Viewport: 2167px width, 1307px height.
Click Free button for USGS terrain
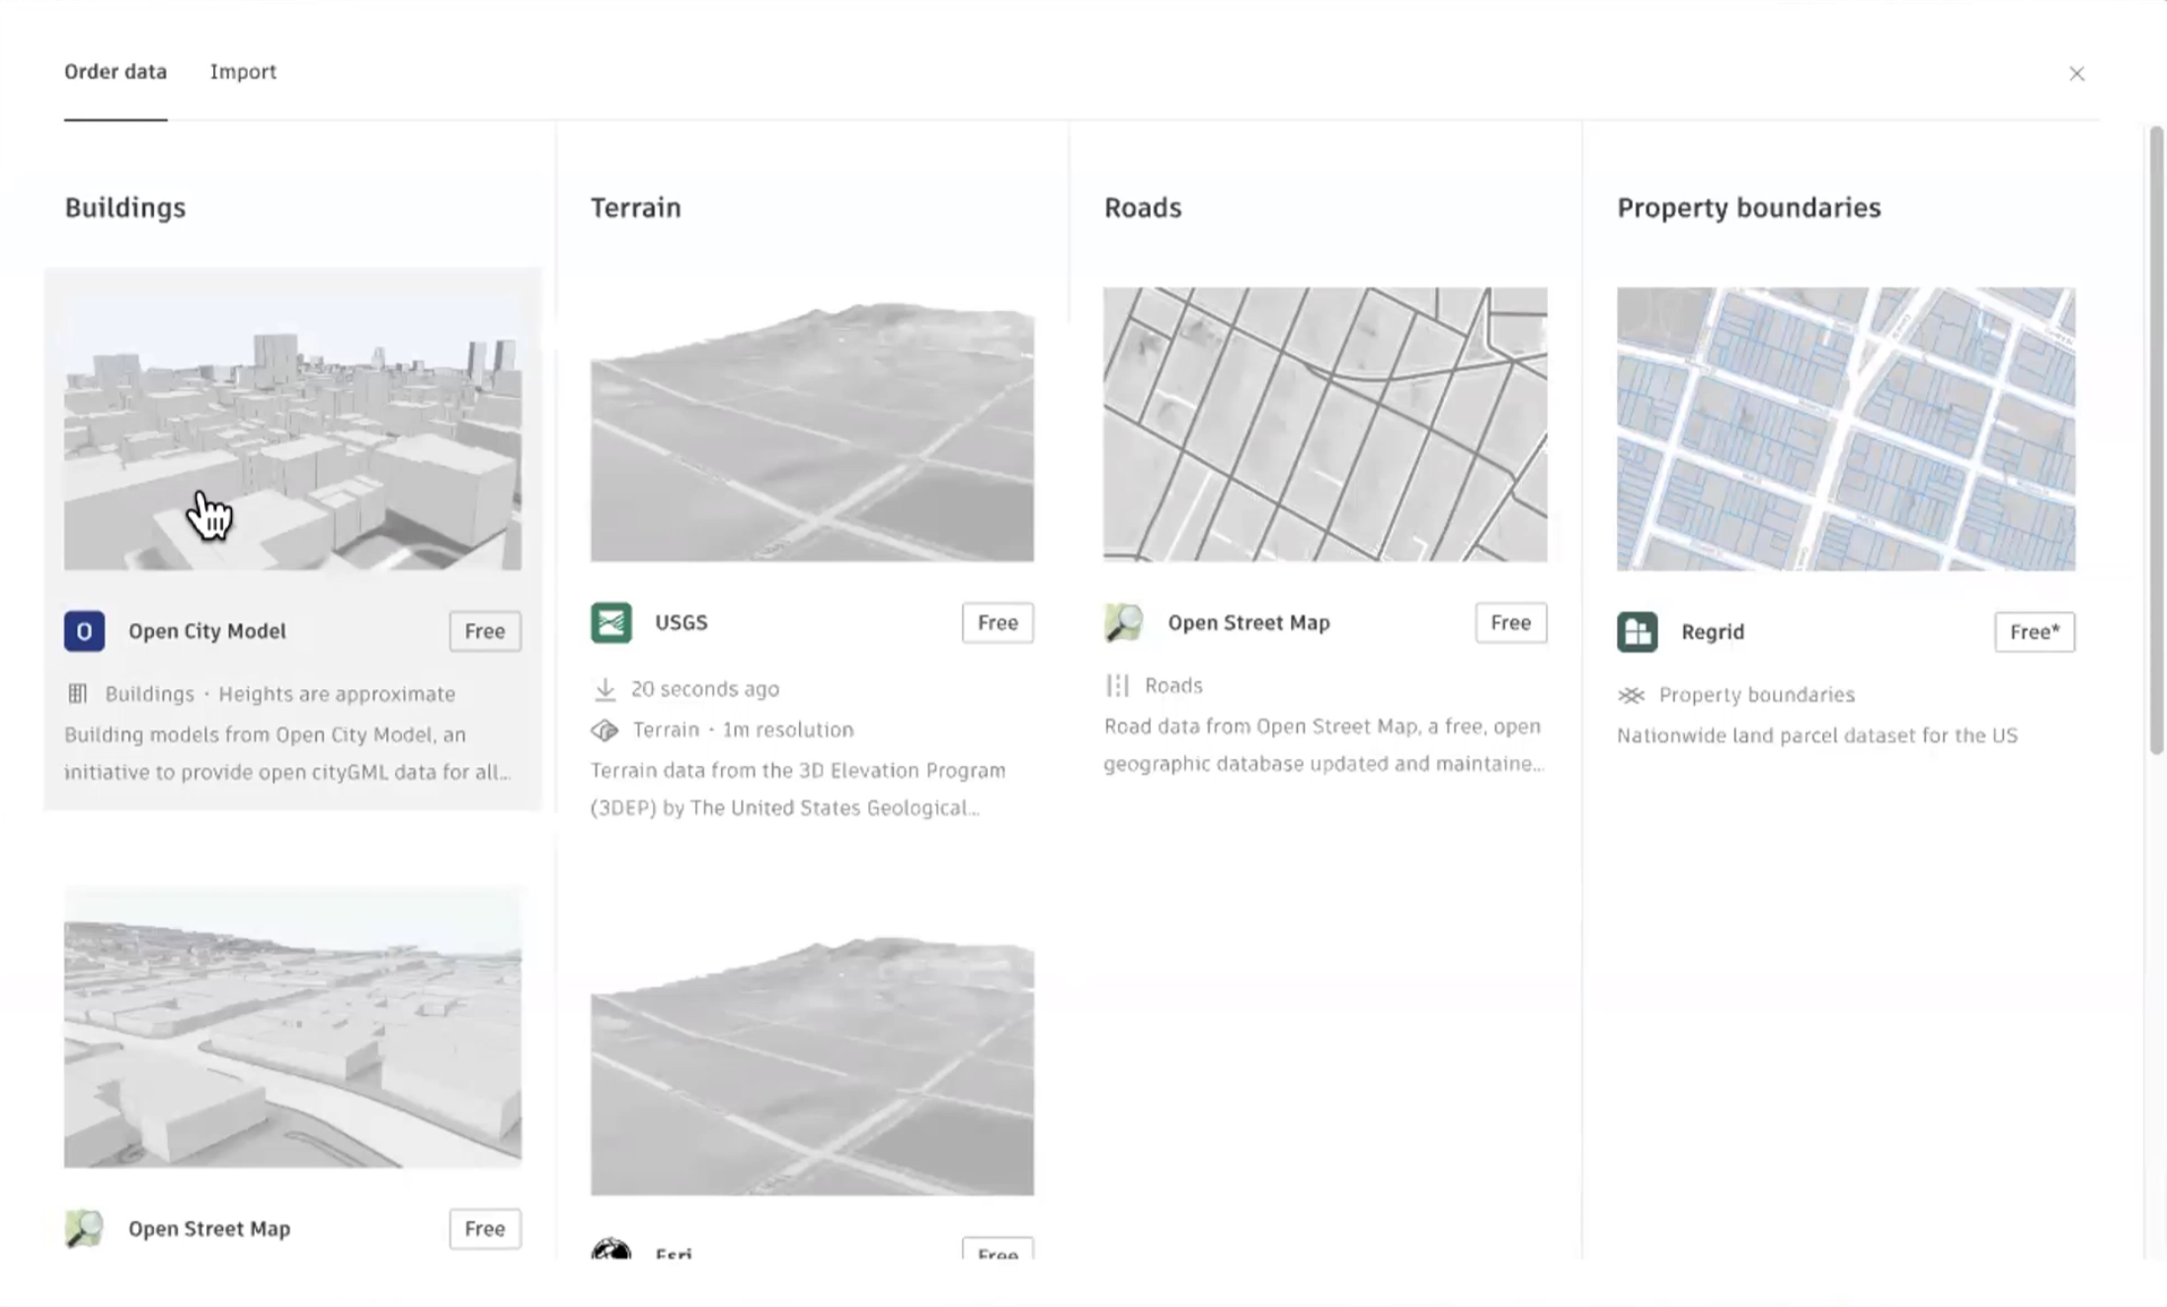click(x=998, y=623)
